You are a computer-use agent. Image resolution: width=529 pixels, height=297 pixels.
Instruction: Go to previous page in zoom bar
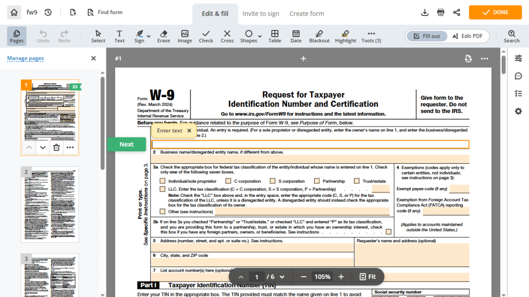click(x=241, y=277)
